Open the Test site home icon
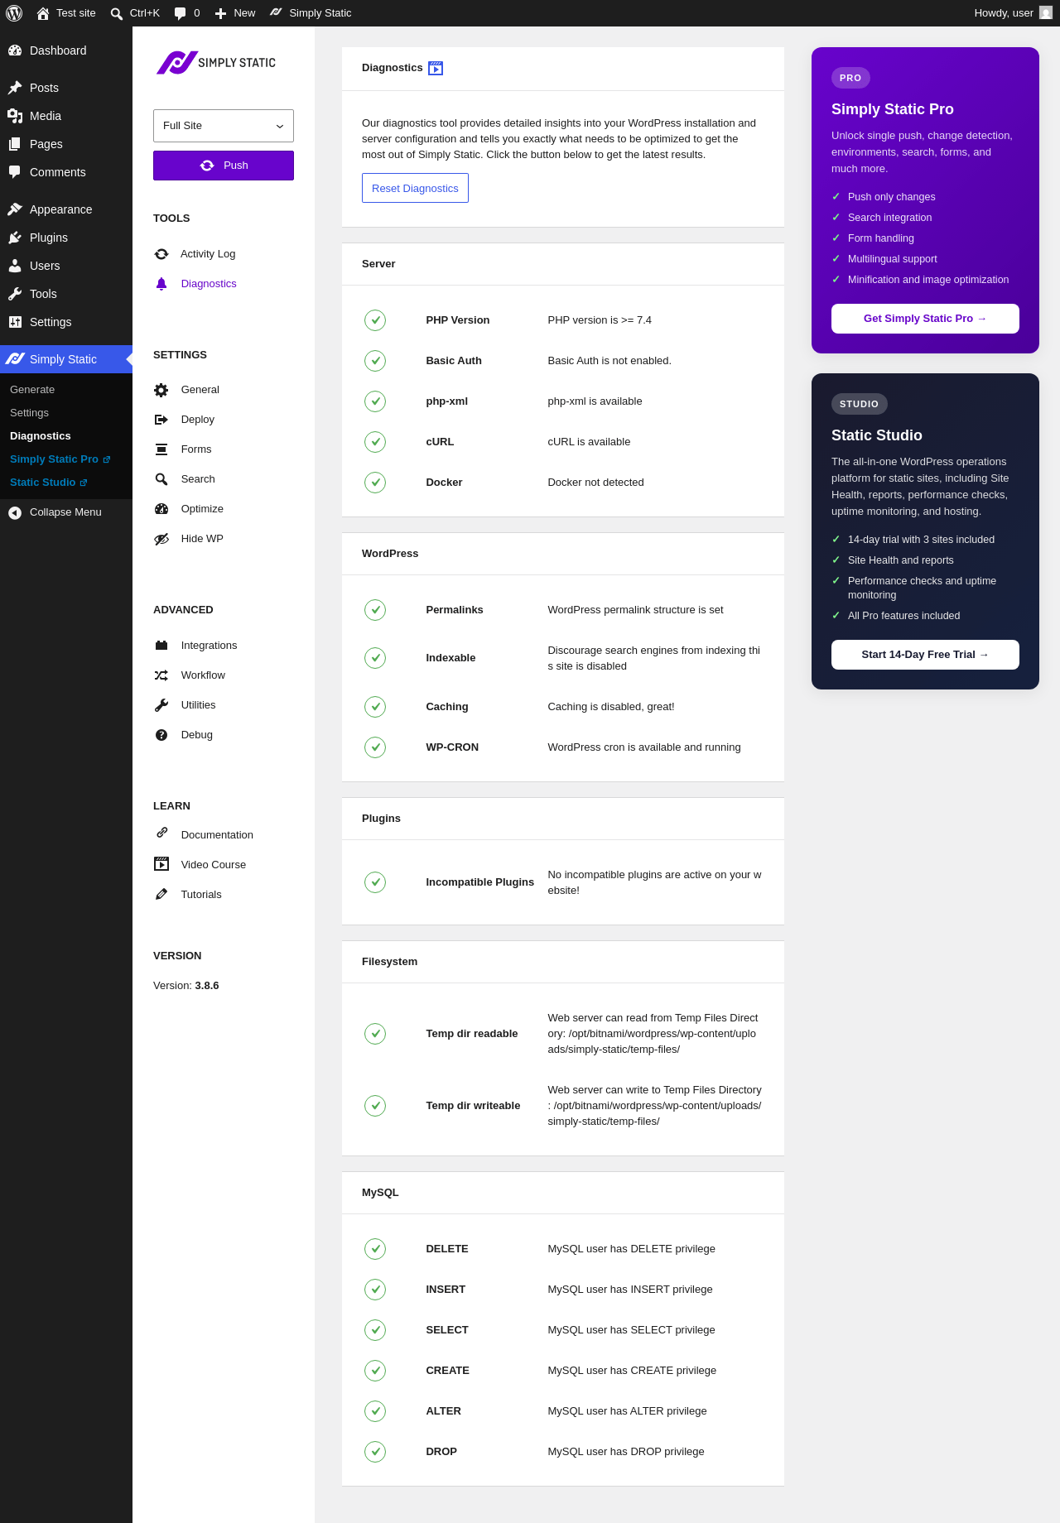 point(43,13)
